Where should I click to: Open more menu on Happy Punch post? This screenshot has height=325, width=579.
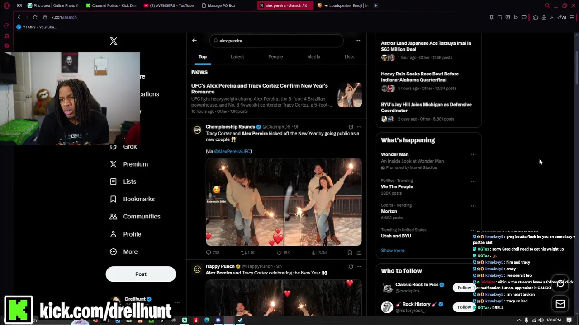[359, 266]
